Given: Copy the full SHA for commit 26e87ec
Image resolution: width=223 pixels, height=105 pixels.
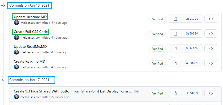Looking at the screenshot, I should [x=175, y=19].
